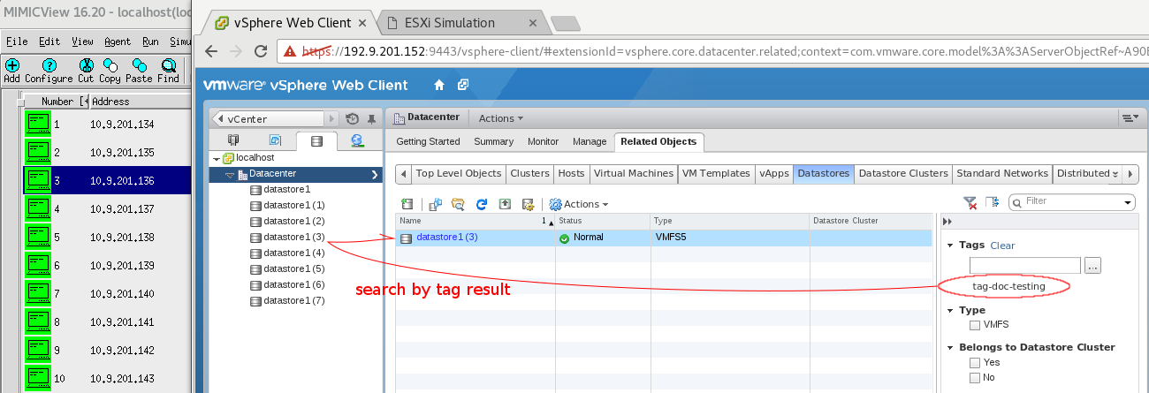Show the Virtual Machines related objects
The width and height of the screenshot is (1149, 393).
click(633, 173)
